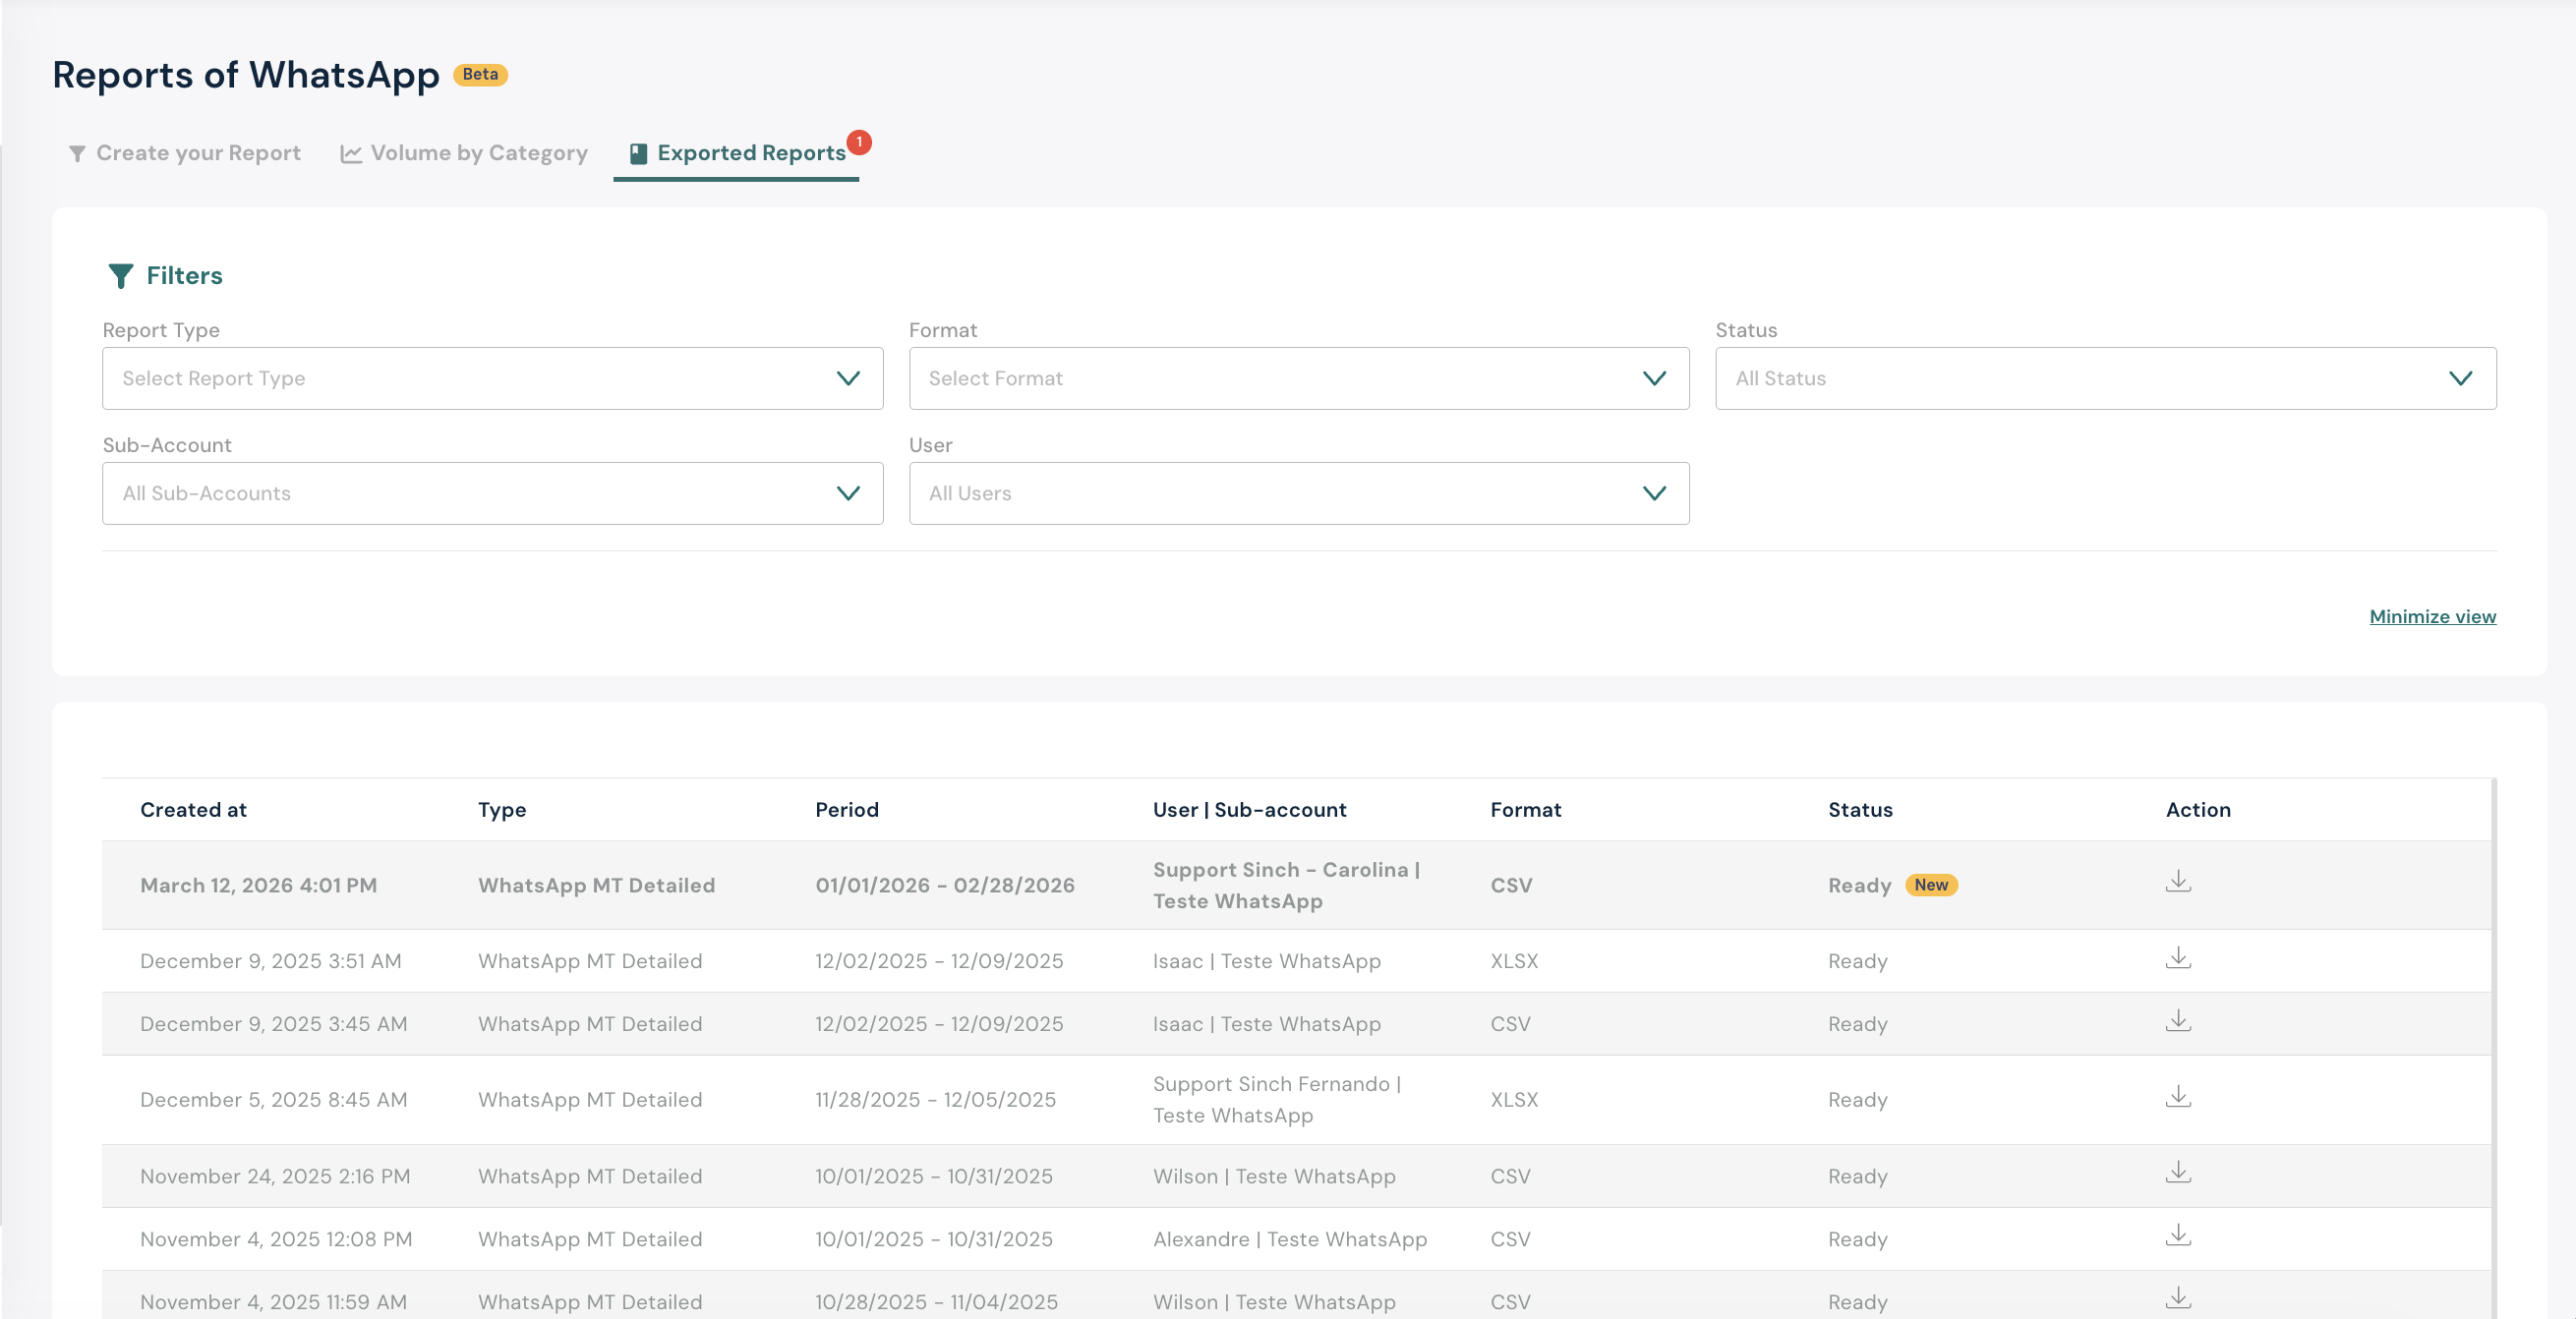2576x1319 pixels.
Task: Expand the Select Format dropdown
Action: click(1298, 379)
